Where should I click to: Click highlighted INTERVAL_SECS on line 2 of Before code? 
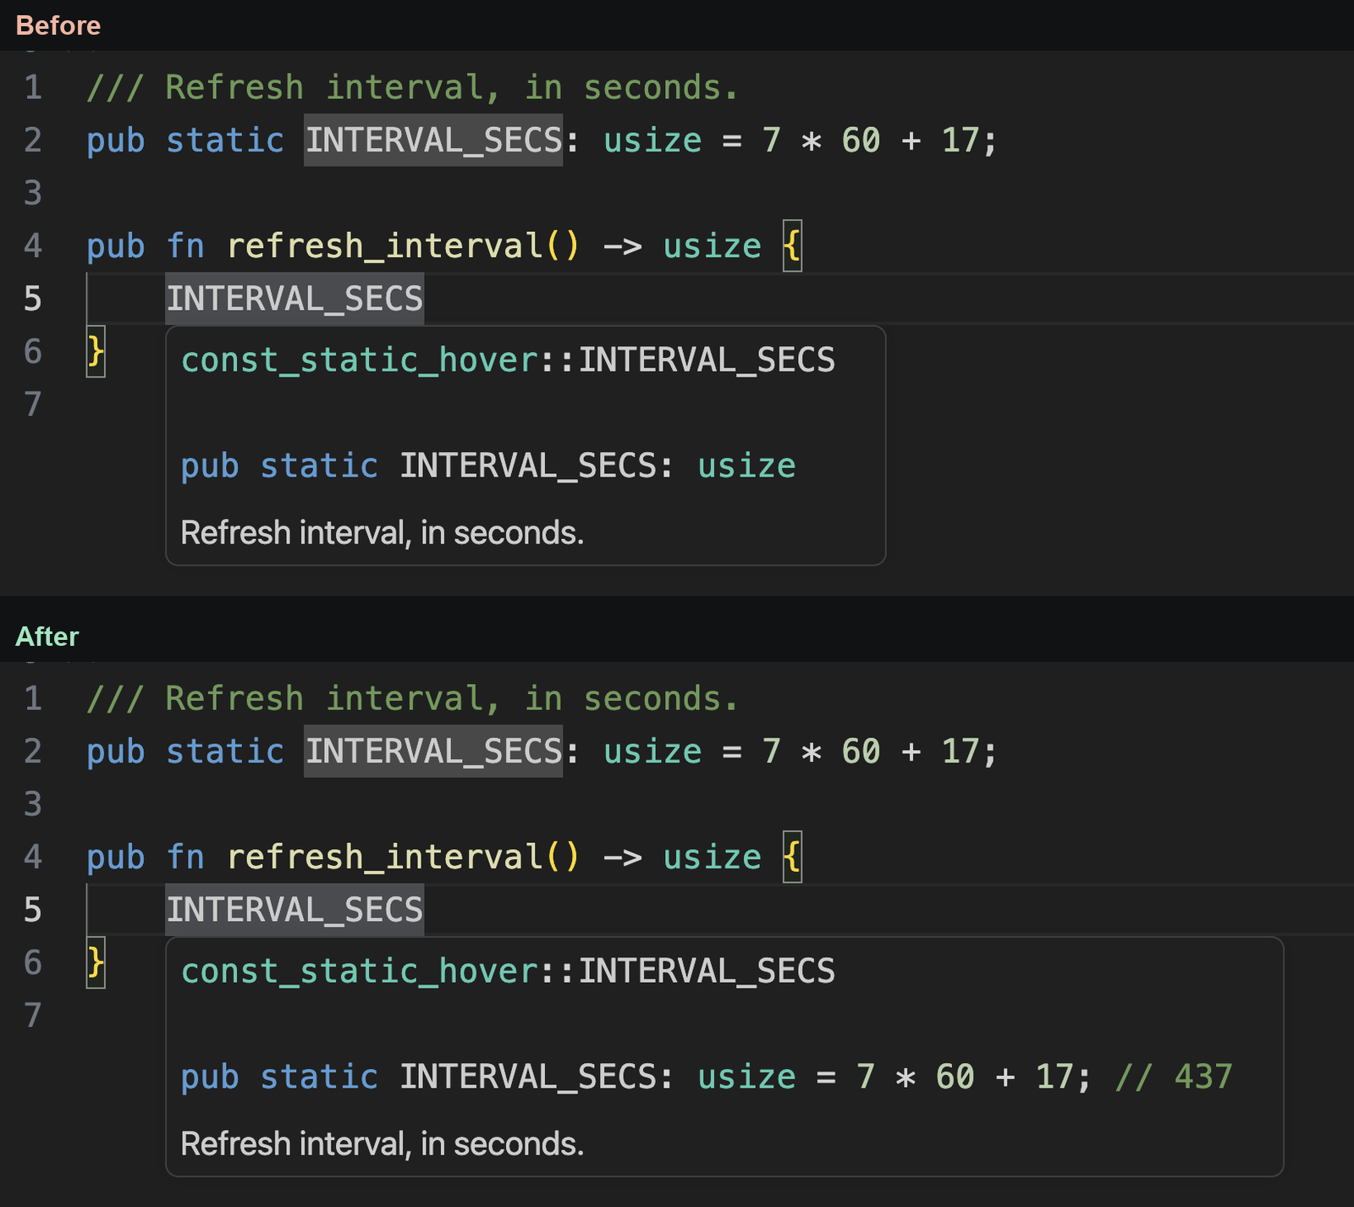[x=433, y=141]
